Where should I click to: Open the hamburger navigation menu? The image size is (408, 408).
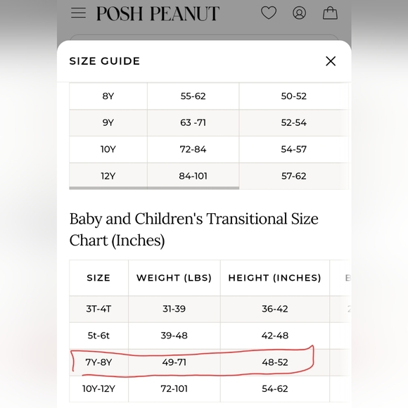click(78, 13)
